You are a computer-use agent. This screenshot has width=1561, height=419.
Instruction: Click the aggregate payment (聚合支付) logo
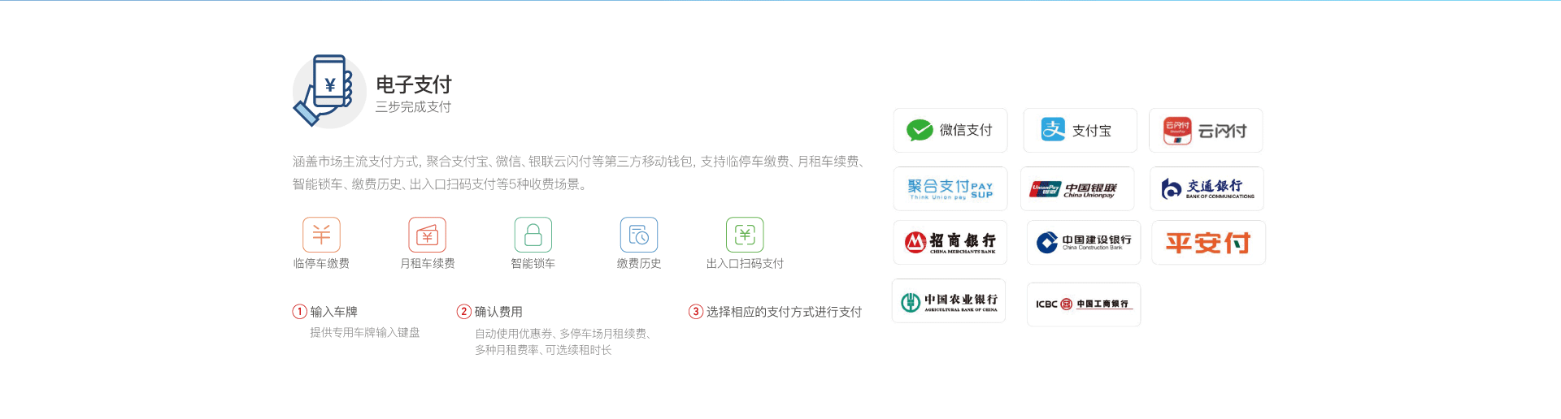click(950, 189)
